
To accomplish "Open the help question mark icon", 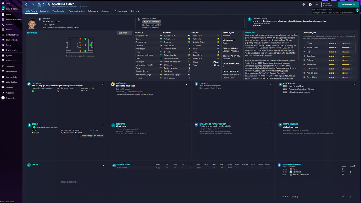I will coord(310,5).
